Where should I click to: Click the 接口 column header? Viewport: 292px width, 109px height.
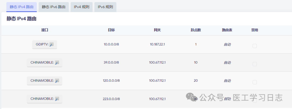[45, 30]
